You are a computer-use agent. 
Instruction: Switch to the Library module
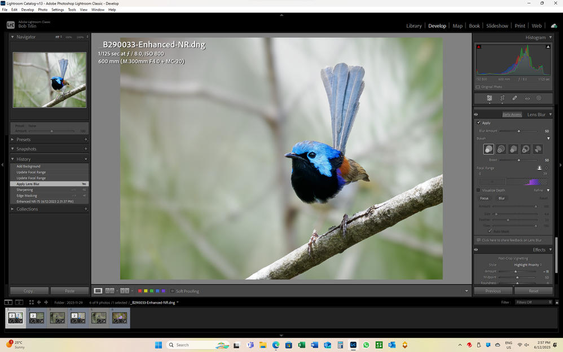(414, 25)
